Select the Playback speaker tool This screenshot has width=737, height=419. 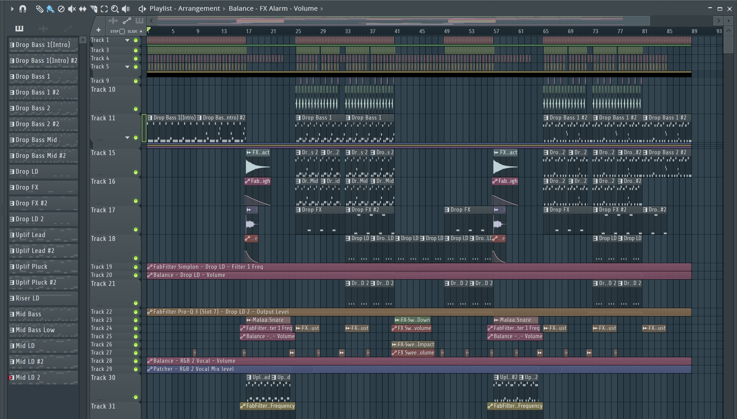click(126, 9)
